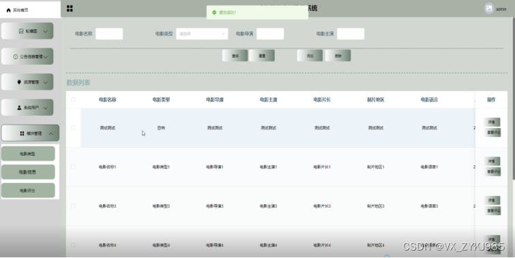Click the home icon beside 后台首页
Viewport: 515px width, 258px height.
click(9, 10)
